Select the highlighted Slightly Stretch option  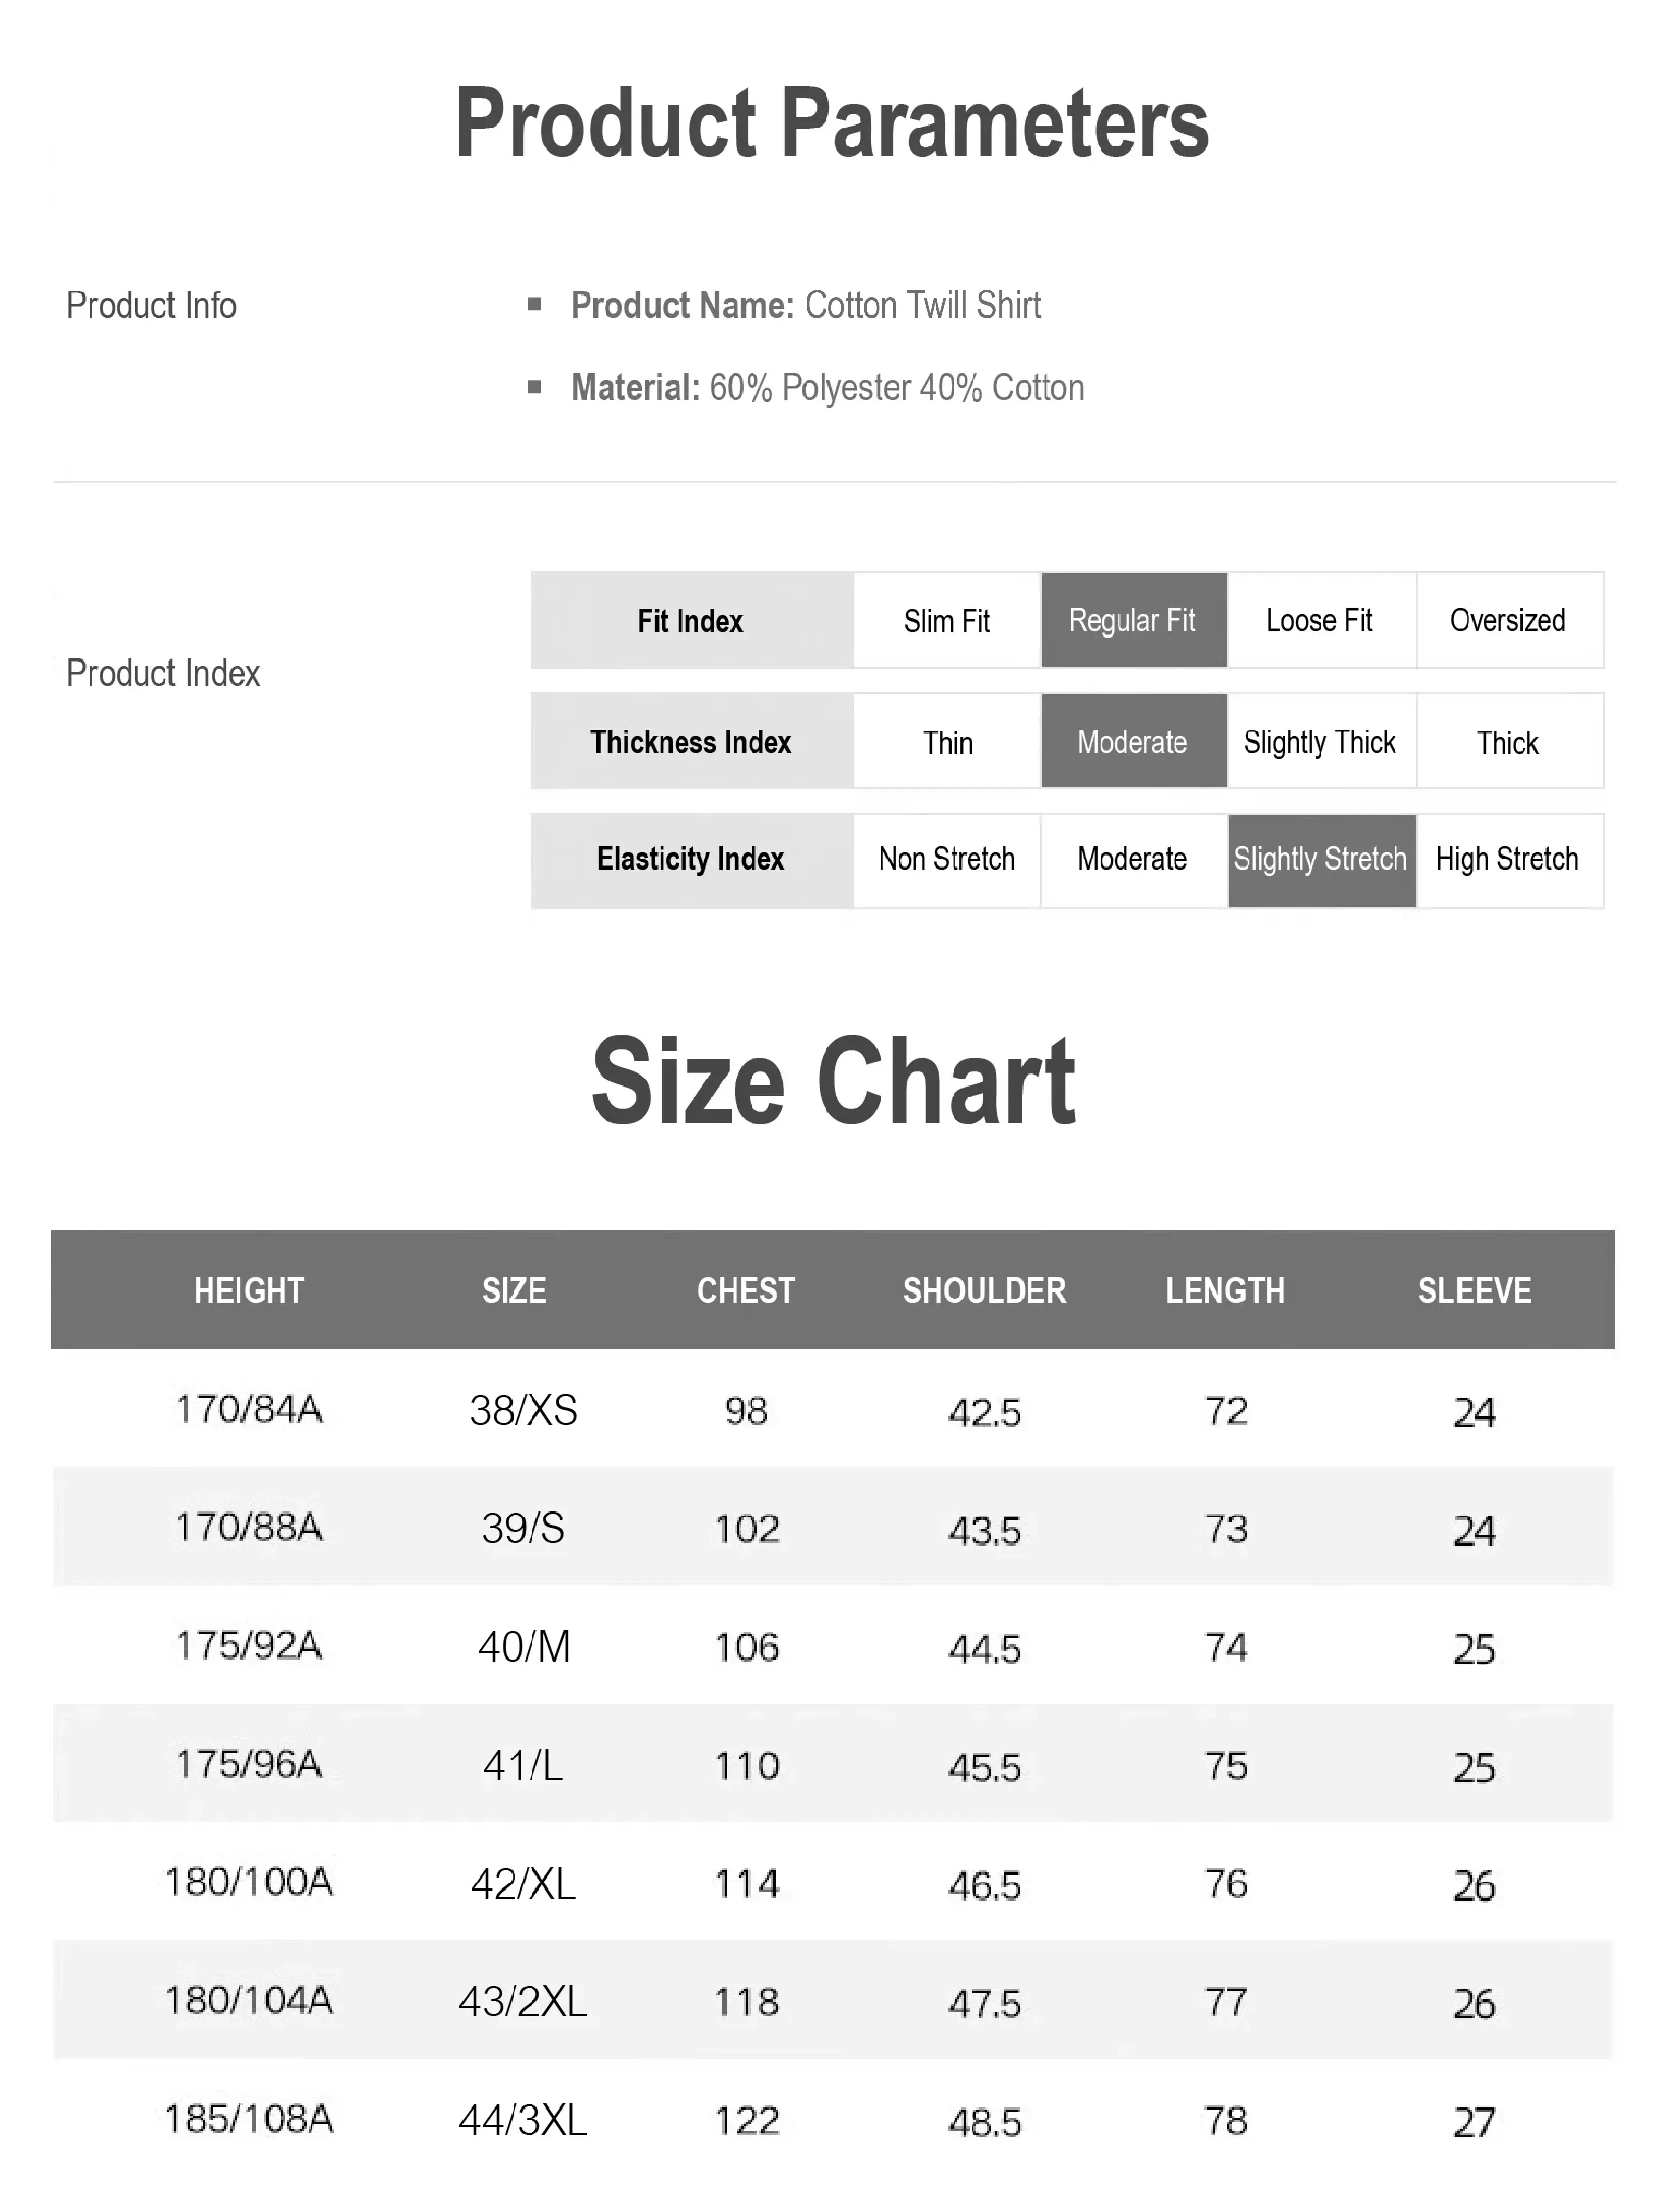click(x=1320, y=859)
